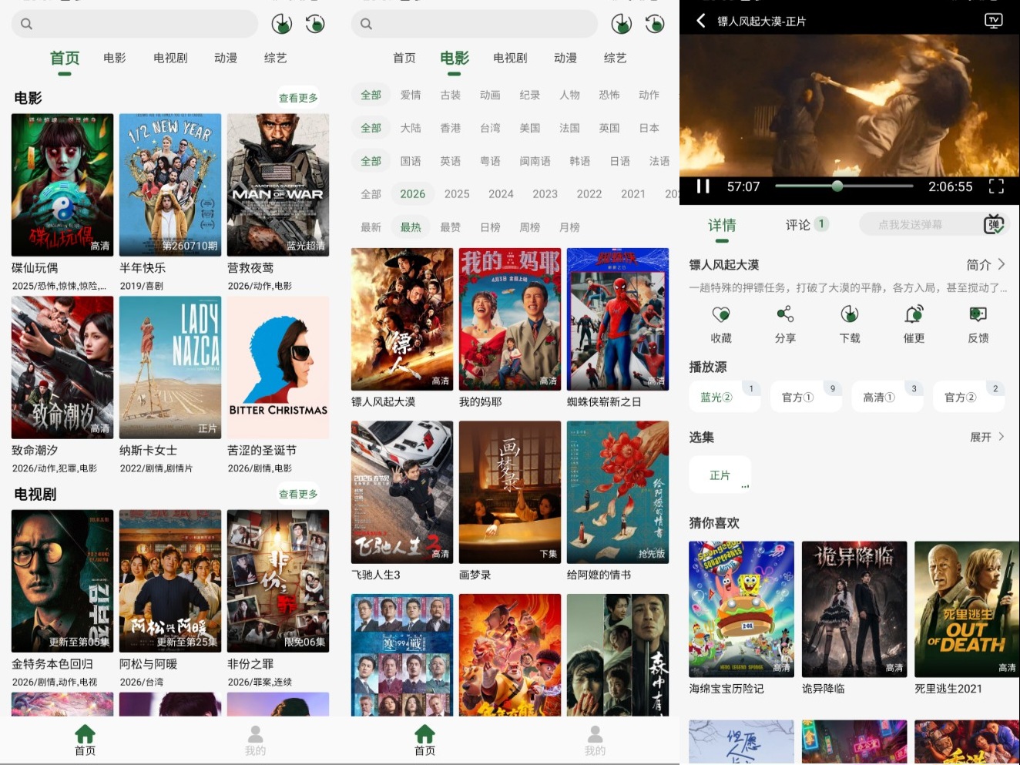Click the 收藏 heart icon
1020x765 pixels.
[721, 314]
